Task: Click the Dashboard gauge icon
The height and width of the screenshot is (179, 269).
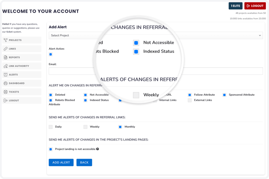Action: point(6,83)
